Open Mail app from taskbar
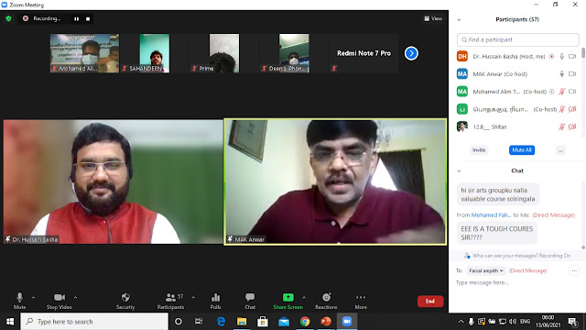The height and width of the screenshot is (330, 586). click(x=284, y=322)
